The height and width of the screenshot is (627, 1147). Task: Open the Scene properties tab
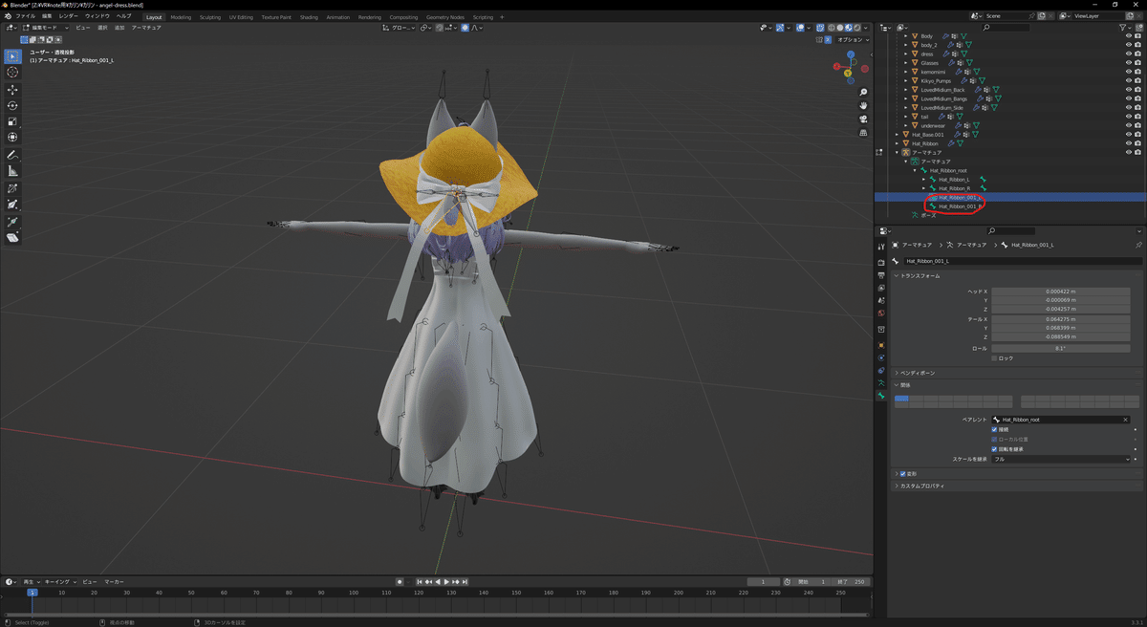pyautogui.click(x=880, y=300)
